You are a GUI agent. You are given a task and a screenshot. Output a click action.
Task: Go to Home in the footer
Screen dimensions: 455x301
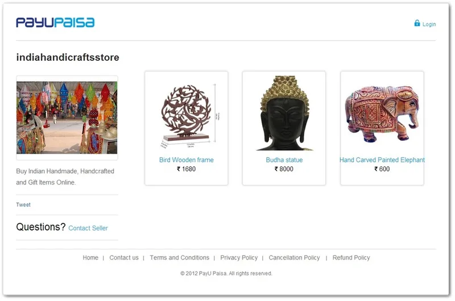90,257
